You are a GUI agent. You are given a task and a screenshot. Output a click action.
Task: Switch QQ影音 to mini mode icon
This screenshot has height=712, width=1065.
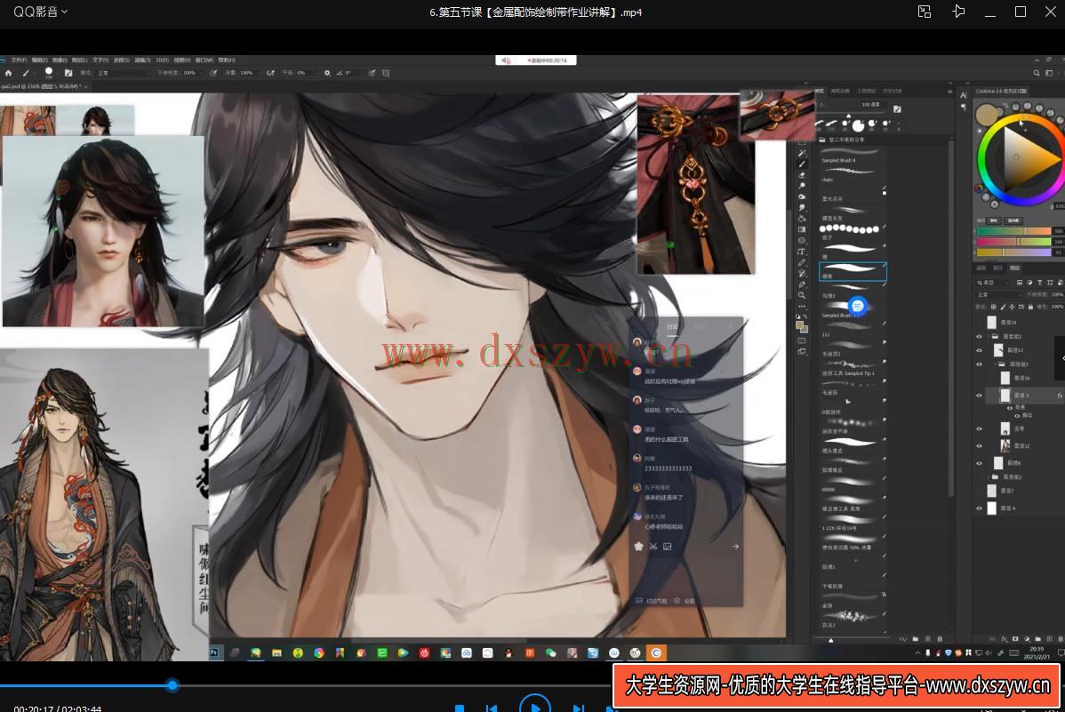[x=925, y=12]
